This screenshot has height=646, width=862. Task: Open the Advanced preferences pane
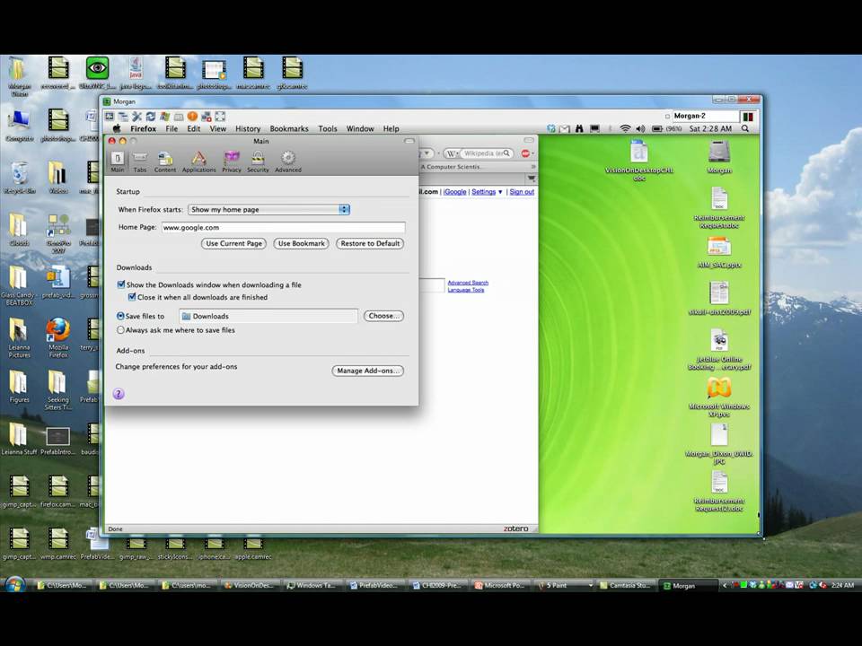click(287, 161)
